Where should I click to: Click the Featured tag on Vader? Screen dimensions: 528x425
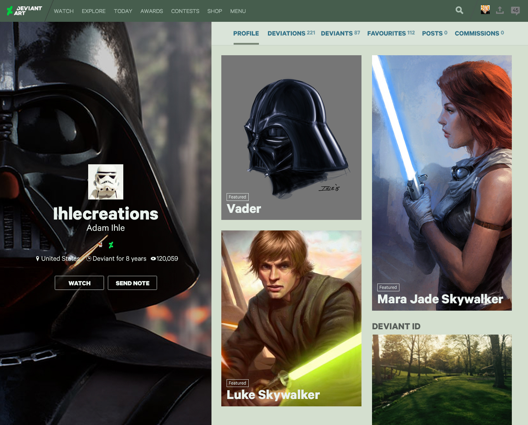pos(237,197)
